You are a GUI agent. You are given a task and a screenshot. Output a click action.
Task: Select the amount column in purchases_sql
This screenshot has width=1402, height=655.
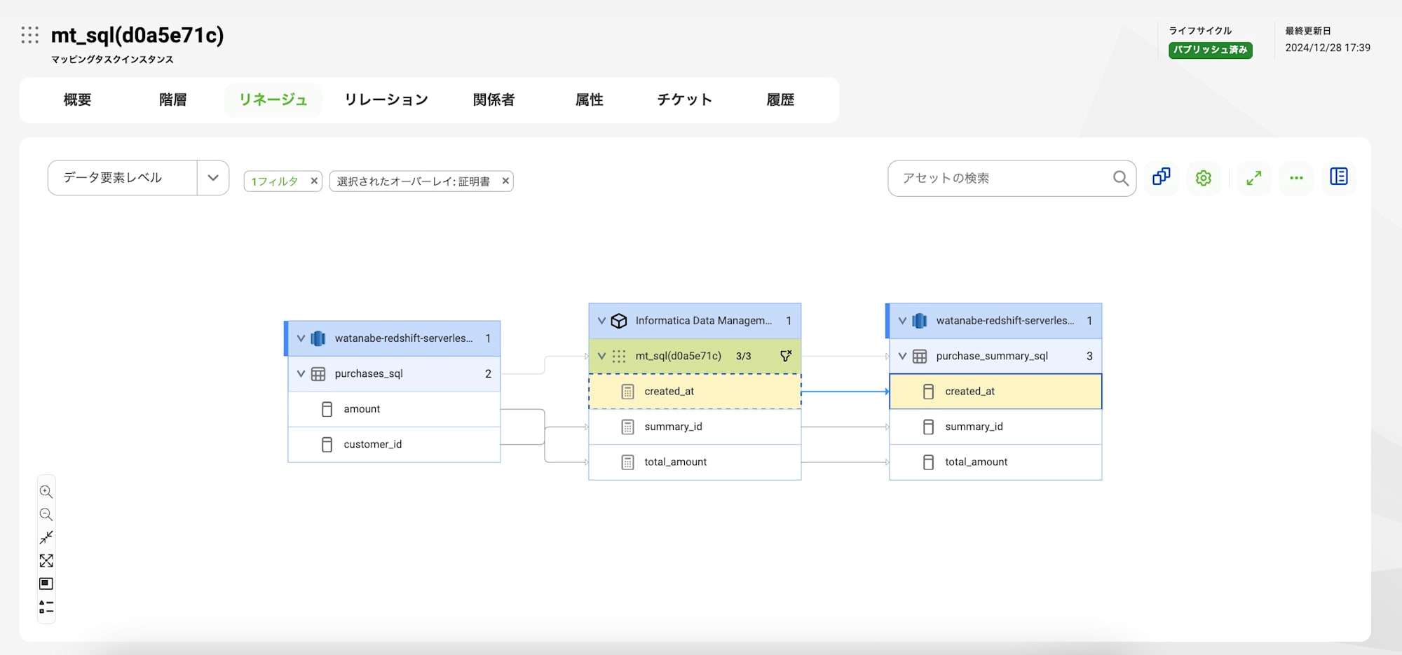(x=394, y=409)
